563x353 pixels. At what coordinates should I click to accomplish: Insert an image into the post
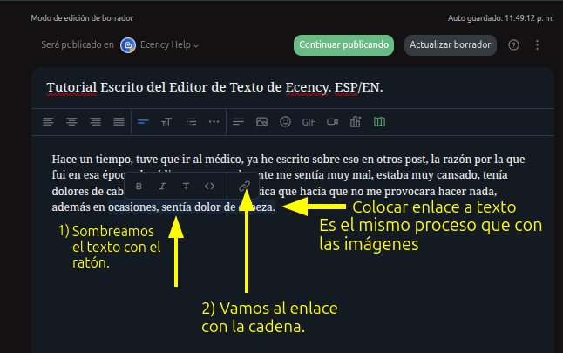point(261,122)
